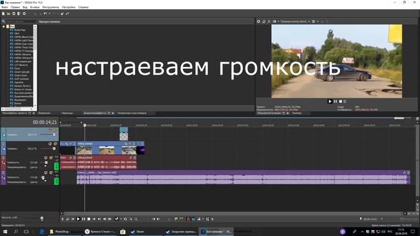Click the effects search field
The width and height of the screenshot is (420, 236).
tap(20, 22)
